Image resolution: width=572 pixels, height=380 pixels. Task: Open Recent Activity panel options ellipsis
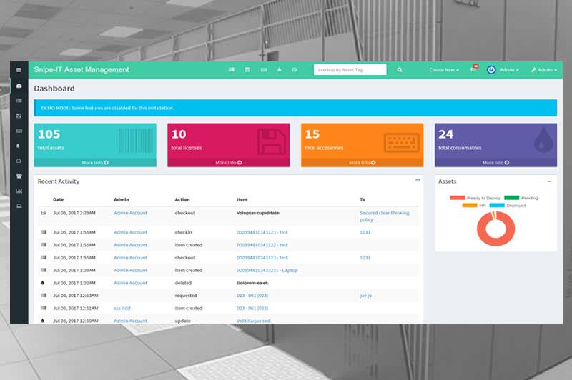coord(418,181)
